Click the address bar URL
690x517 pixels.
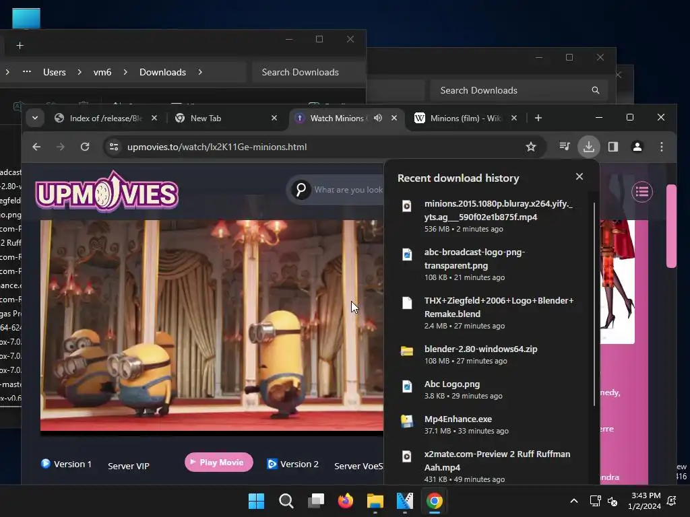[217, 147]
